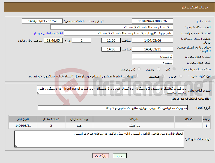Click the goods group field
Image resolution: width=215 pixels, height=163 pixels.
pyautogui.click(x=113, y=108)
